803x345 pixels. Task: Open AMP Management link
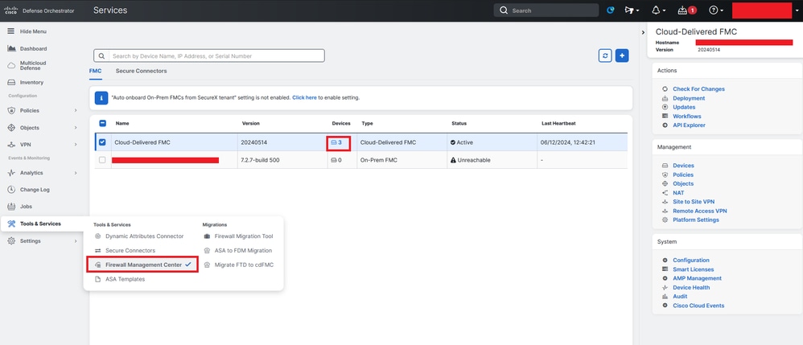(x=697, y=278)
